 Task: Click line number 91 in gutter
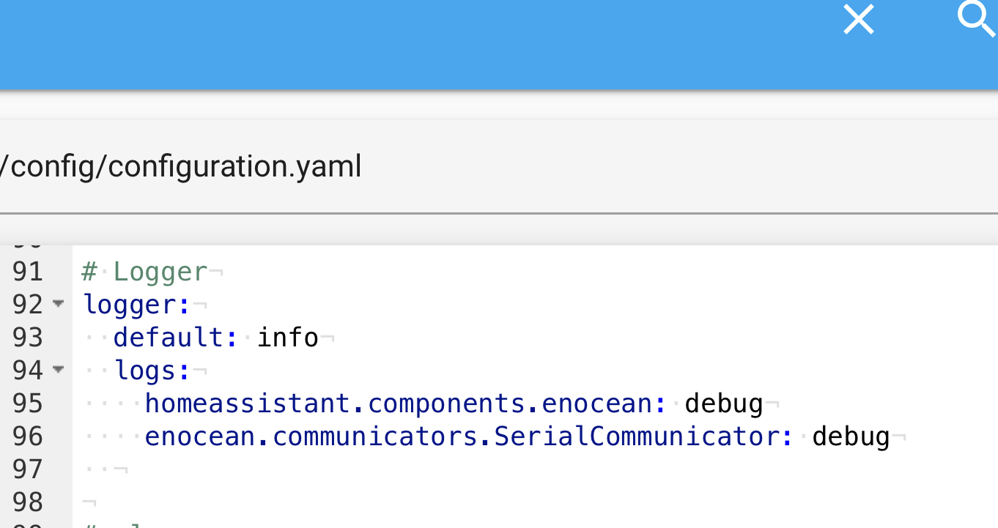click(28, 272)
